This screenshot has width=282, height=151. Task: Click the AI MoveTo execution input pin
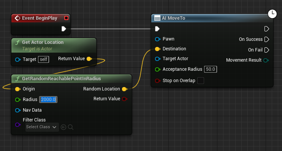coord(157,29)
